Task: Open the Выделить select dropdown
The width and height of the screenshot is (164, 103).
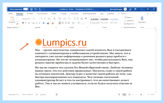Action: tap(130, 24)
